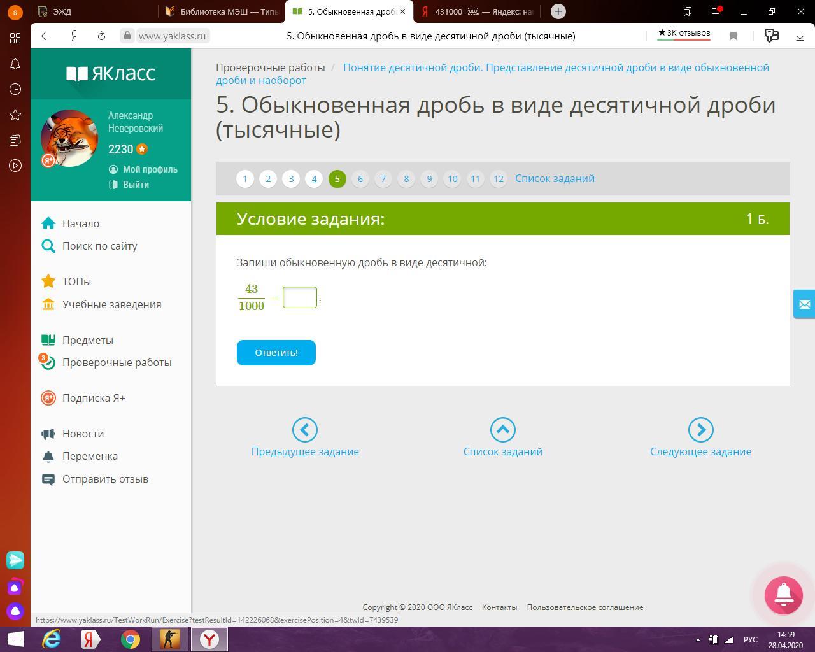Click the next task arrow icon
The image size is (815, 652).
[x=700, y=430]
